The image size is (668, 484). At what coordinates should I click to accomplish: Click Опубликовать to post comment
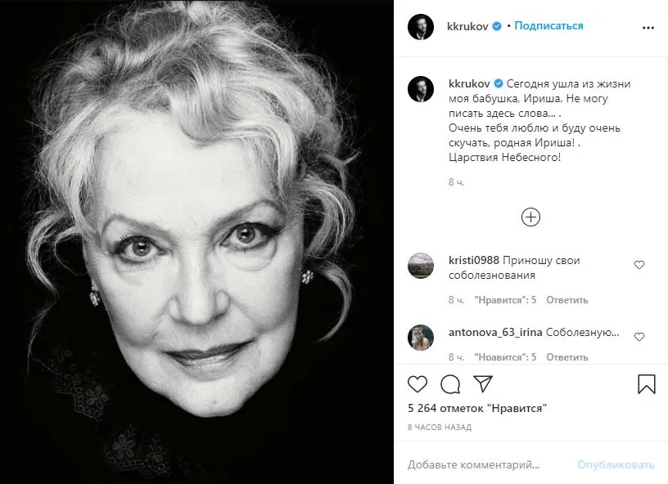(616, 464)
